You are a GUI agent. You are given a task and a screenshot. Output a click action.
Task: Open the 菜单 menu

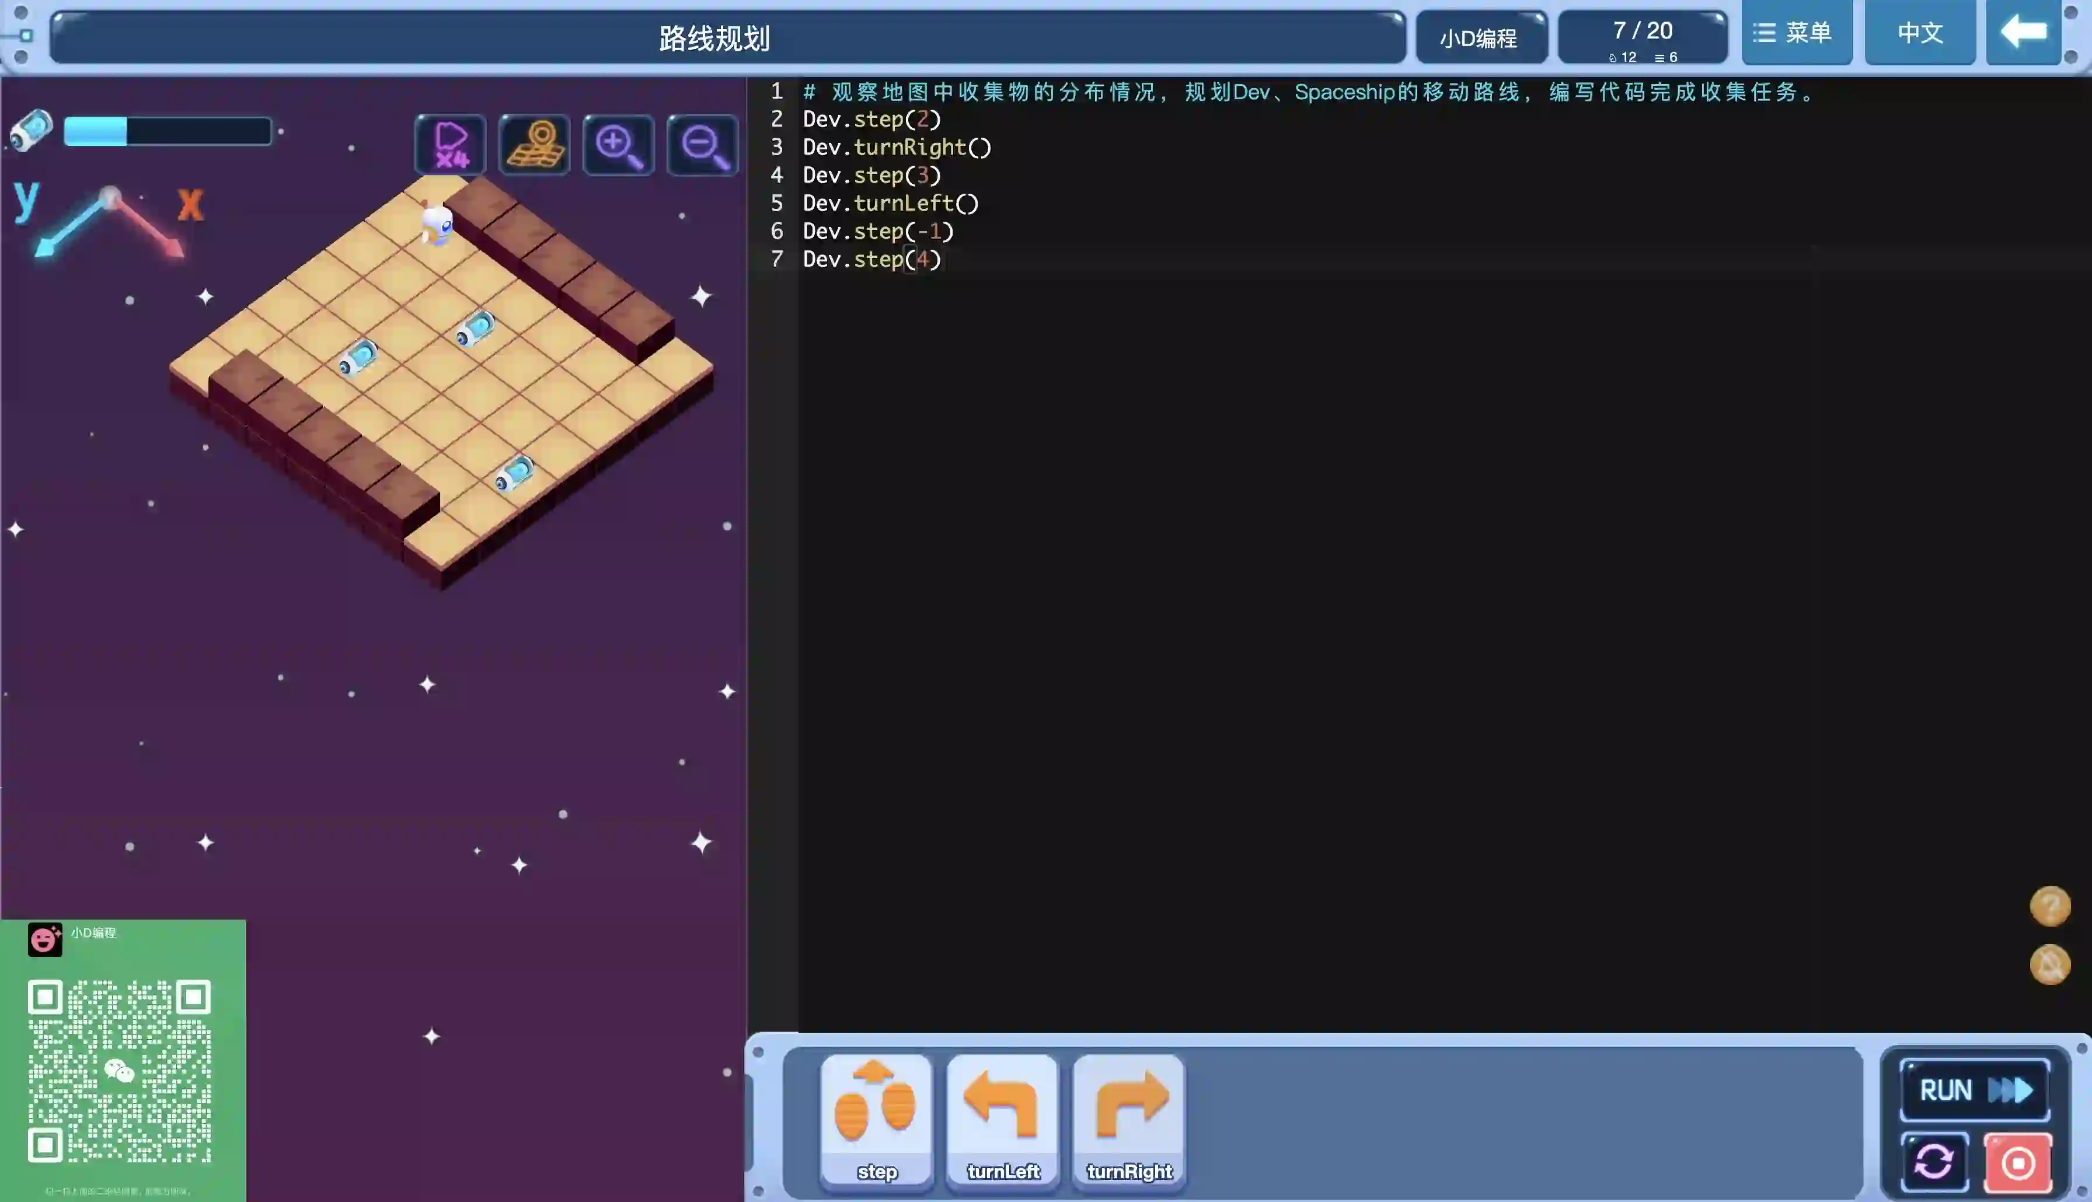pyautogui.click(x=1797, y=33)
